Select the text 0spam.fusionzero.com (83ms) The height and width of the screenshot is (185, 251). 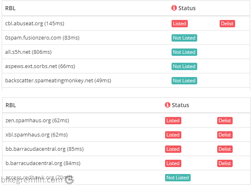pos(42,38)
